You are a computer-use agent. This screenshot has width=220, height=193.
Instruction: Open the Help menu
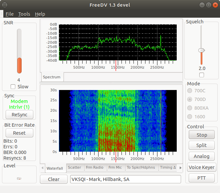[x=40, y=14]
